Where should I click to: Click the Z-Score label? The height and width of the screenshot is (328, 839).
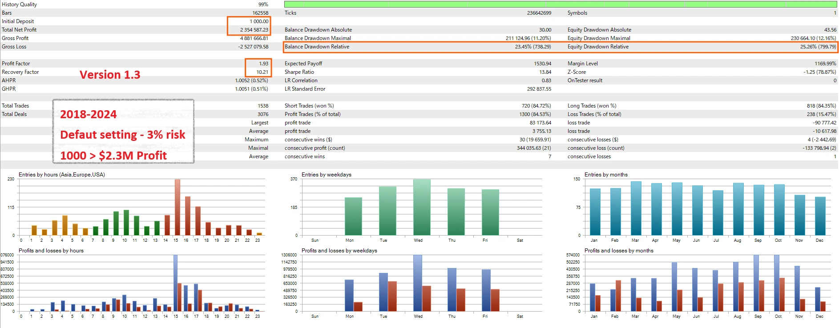[x=577, y=72]
